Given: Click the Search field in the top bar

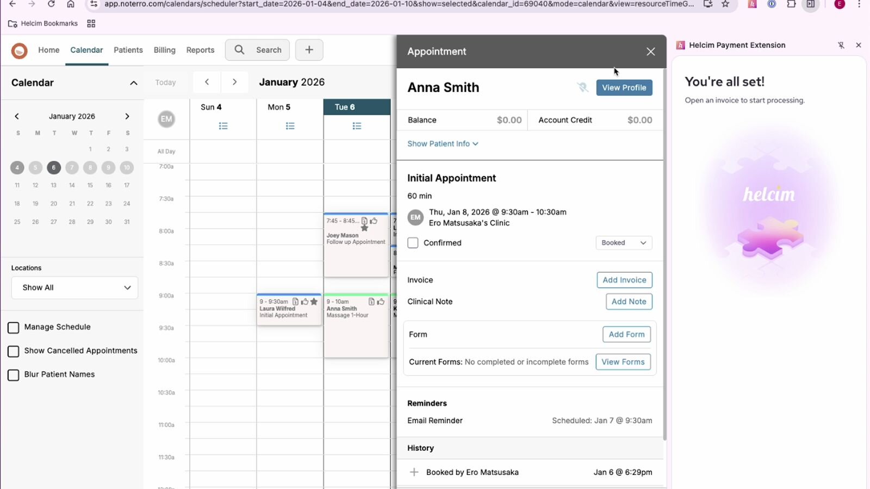Looking at the screenshot, I should [x=258, y=50].
